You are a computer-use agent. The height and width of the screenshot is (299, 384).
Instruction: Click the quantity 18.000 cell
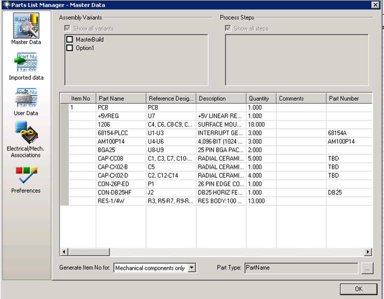pyautogui.click(x=261, y=125)
